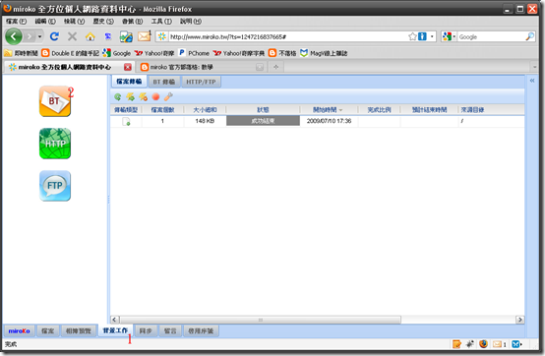Open the 檔案(F) menu

click(17, 22)
